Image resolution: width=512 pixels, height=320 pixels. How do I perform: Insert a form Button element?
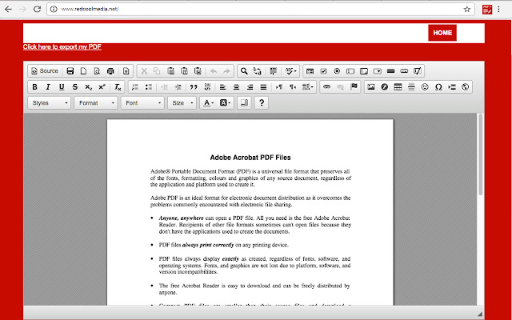coord(391,71)
